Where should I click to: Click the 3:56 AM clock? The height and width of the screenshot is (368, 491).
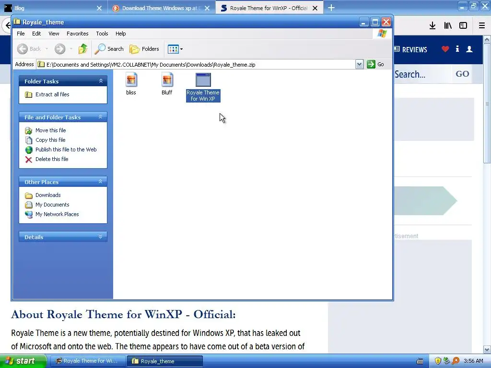pos(473,361)
